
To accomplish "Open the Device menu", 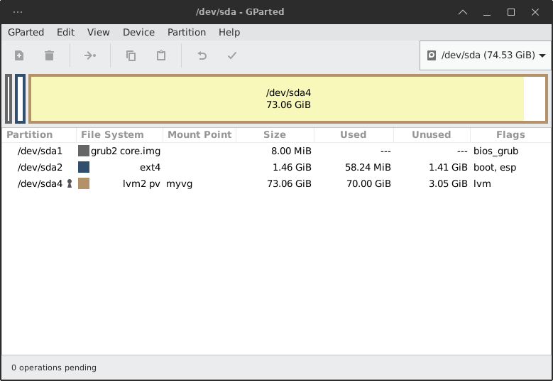I will coord(138,32).
